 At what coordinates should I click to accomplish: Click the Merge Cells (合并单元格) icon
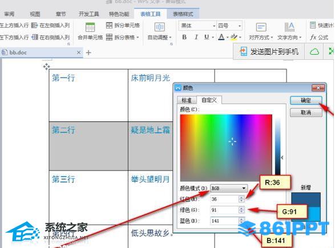click(x=90, y=27)
